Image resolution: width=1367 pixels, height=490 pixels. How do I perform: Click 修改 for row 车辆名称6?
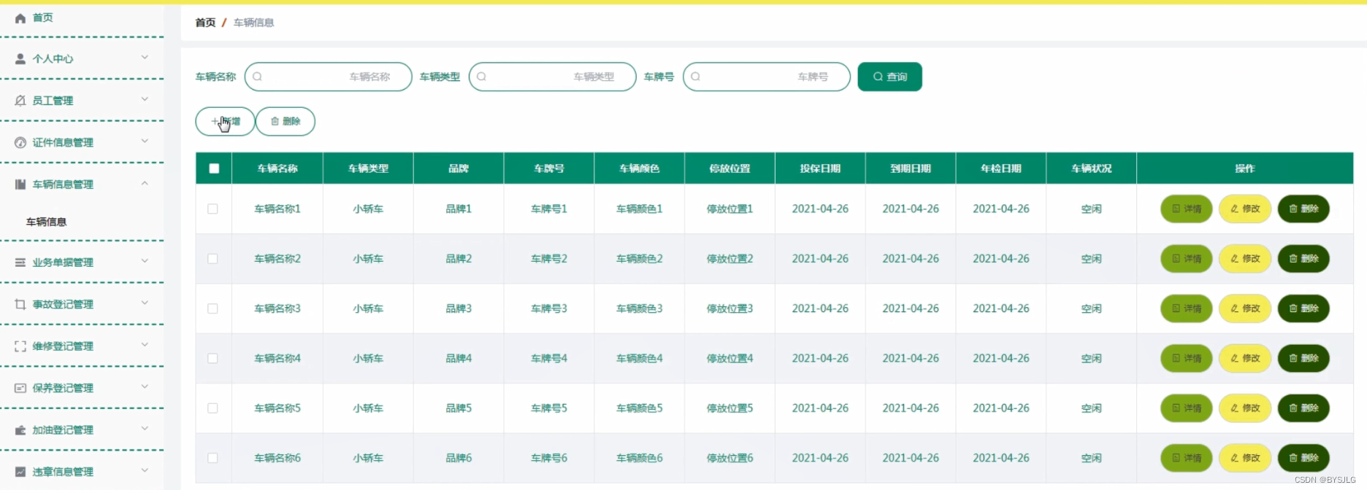tap(1245, 458)
